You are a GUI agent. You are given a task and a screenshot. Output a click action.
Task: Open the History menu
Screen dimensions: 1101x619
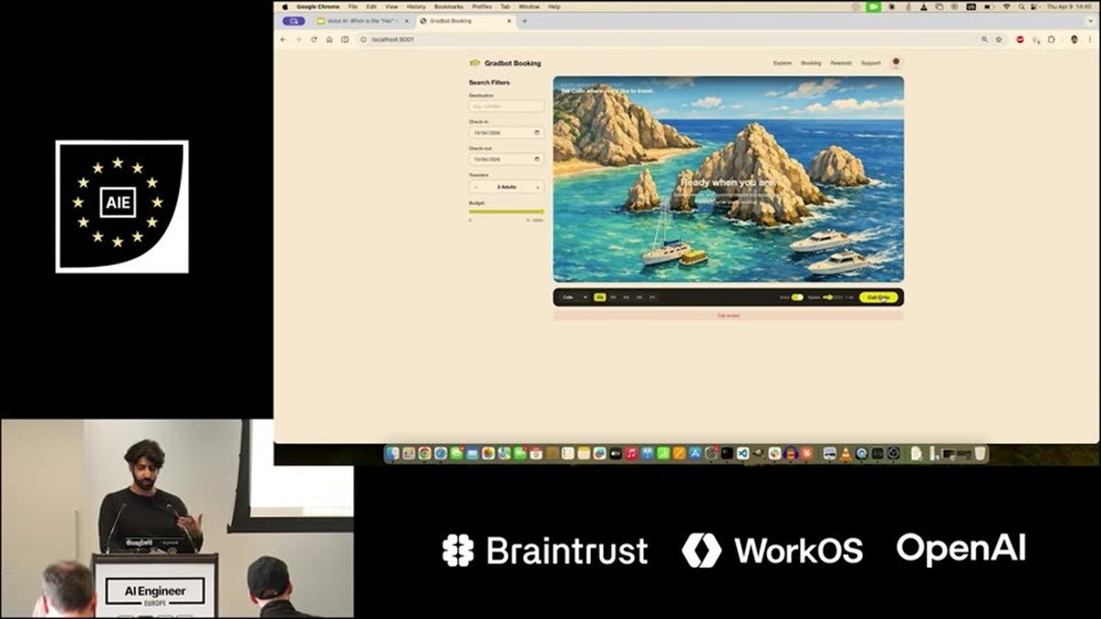coord(417,6)
